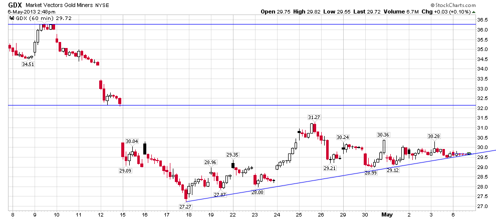Click the 27.87 price label
The width and height of the screenshot is (496, 219).
pos(220,194)
